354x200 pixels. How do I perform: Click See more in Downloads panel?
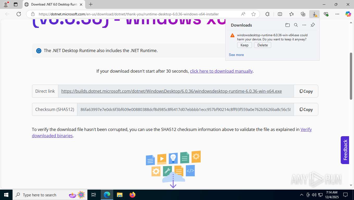(x=236, y=55)
